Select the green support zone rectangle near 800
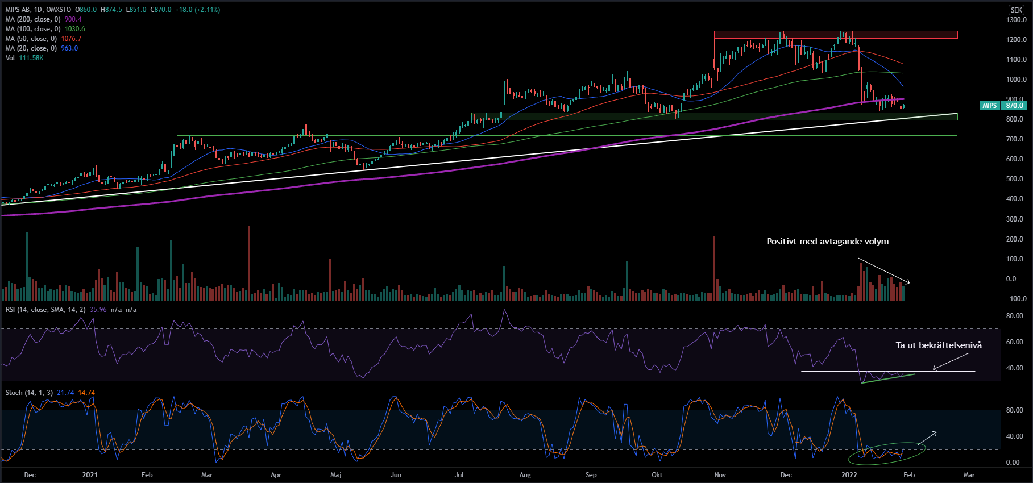Viewport: 1033px width, 483px height. point(714,116)
